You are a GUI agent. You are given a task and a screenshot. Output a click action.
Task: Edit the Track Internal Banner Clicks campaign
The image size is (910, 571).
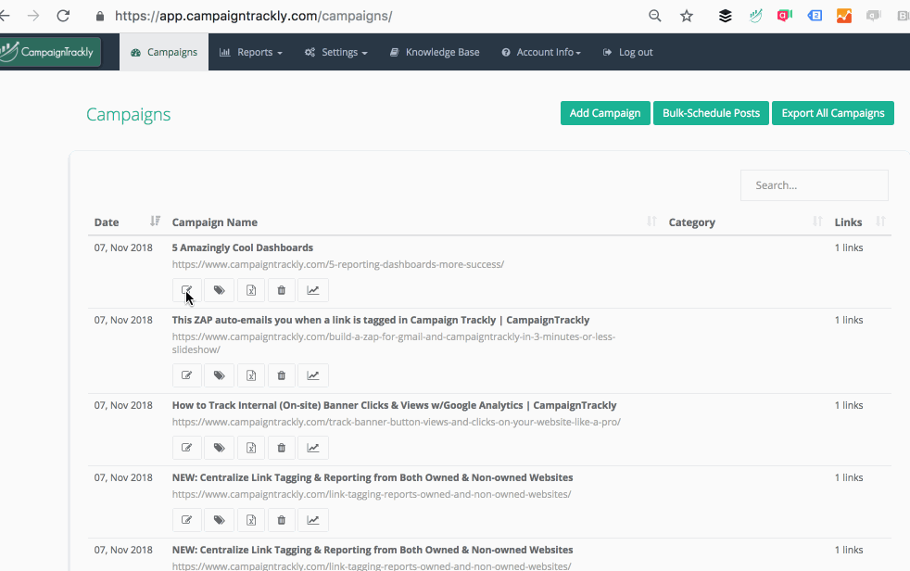pyautogui.click(x=187, y=448)
